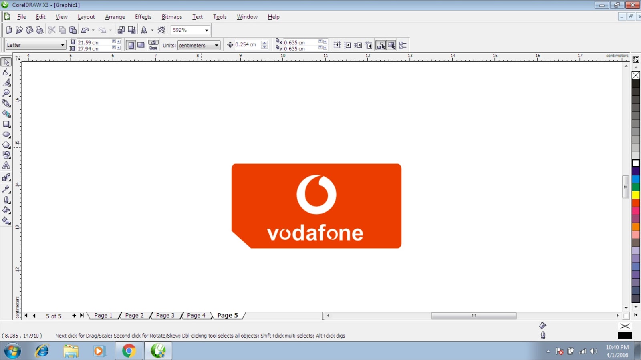This screenshot has width=641, height=360.
Task: Click the Import icon
Action: pyautogui.click(x=121, y=30)
